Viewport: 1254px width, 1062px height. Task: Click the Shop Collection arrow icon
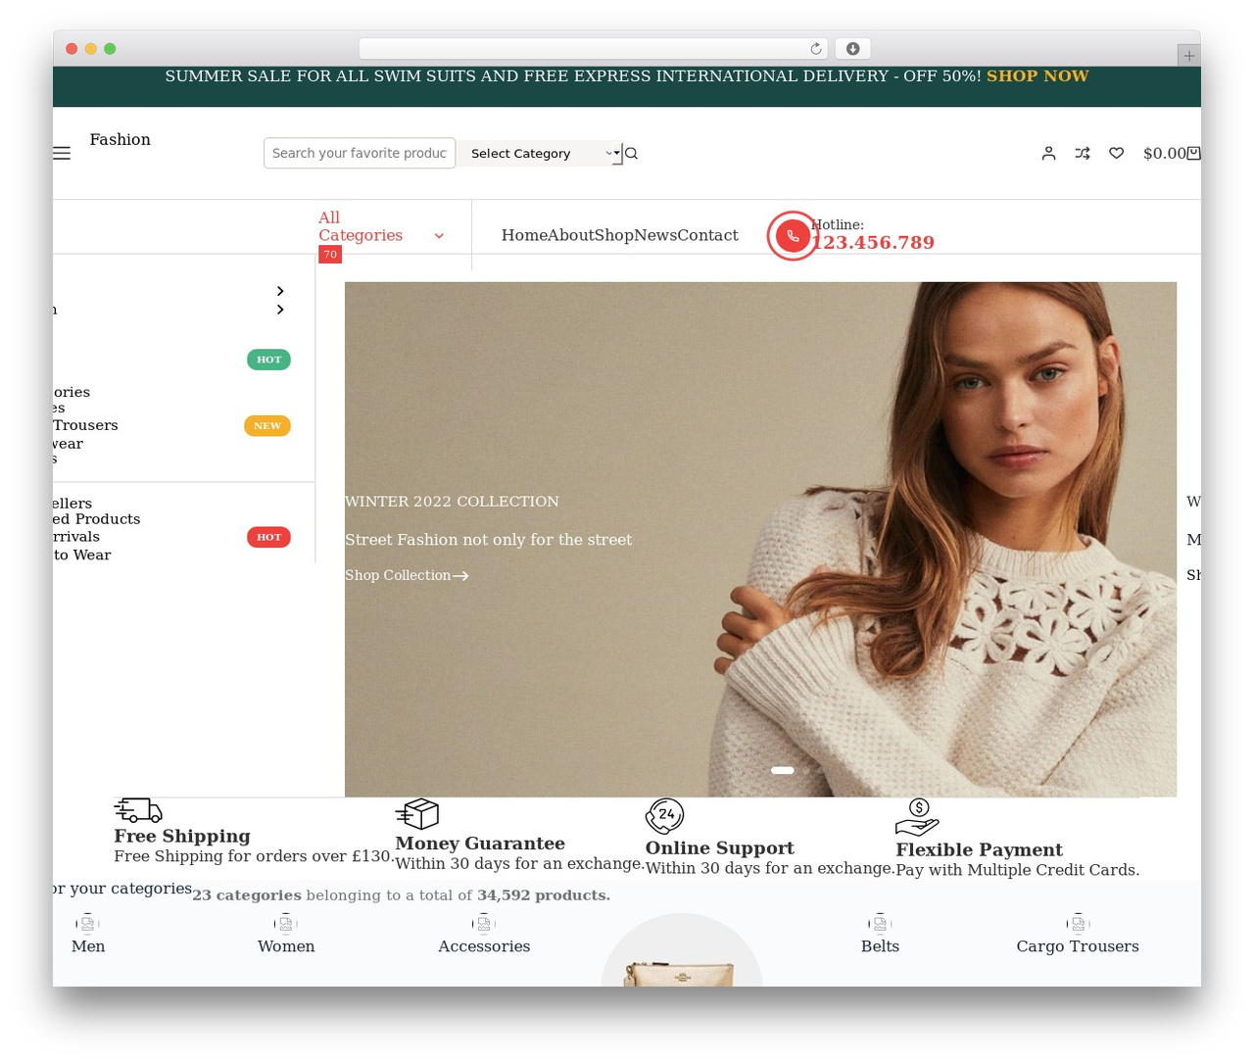pyautogui.click(x=460, y=576)
